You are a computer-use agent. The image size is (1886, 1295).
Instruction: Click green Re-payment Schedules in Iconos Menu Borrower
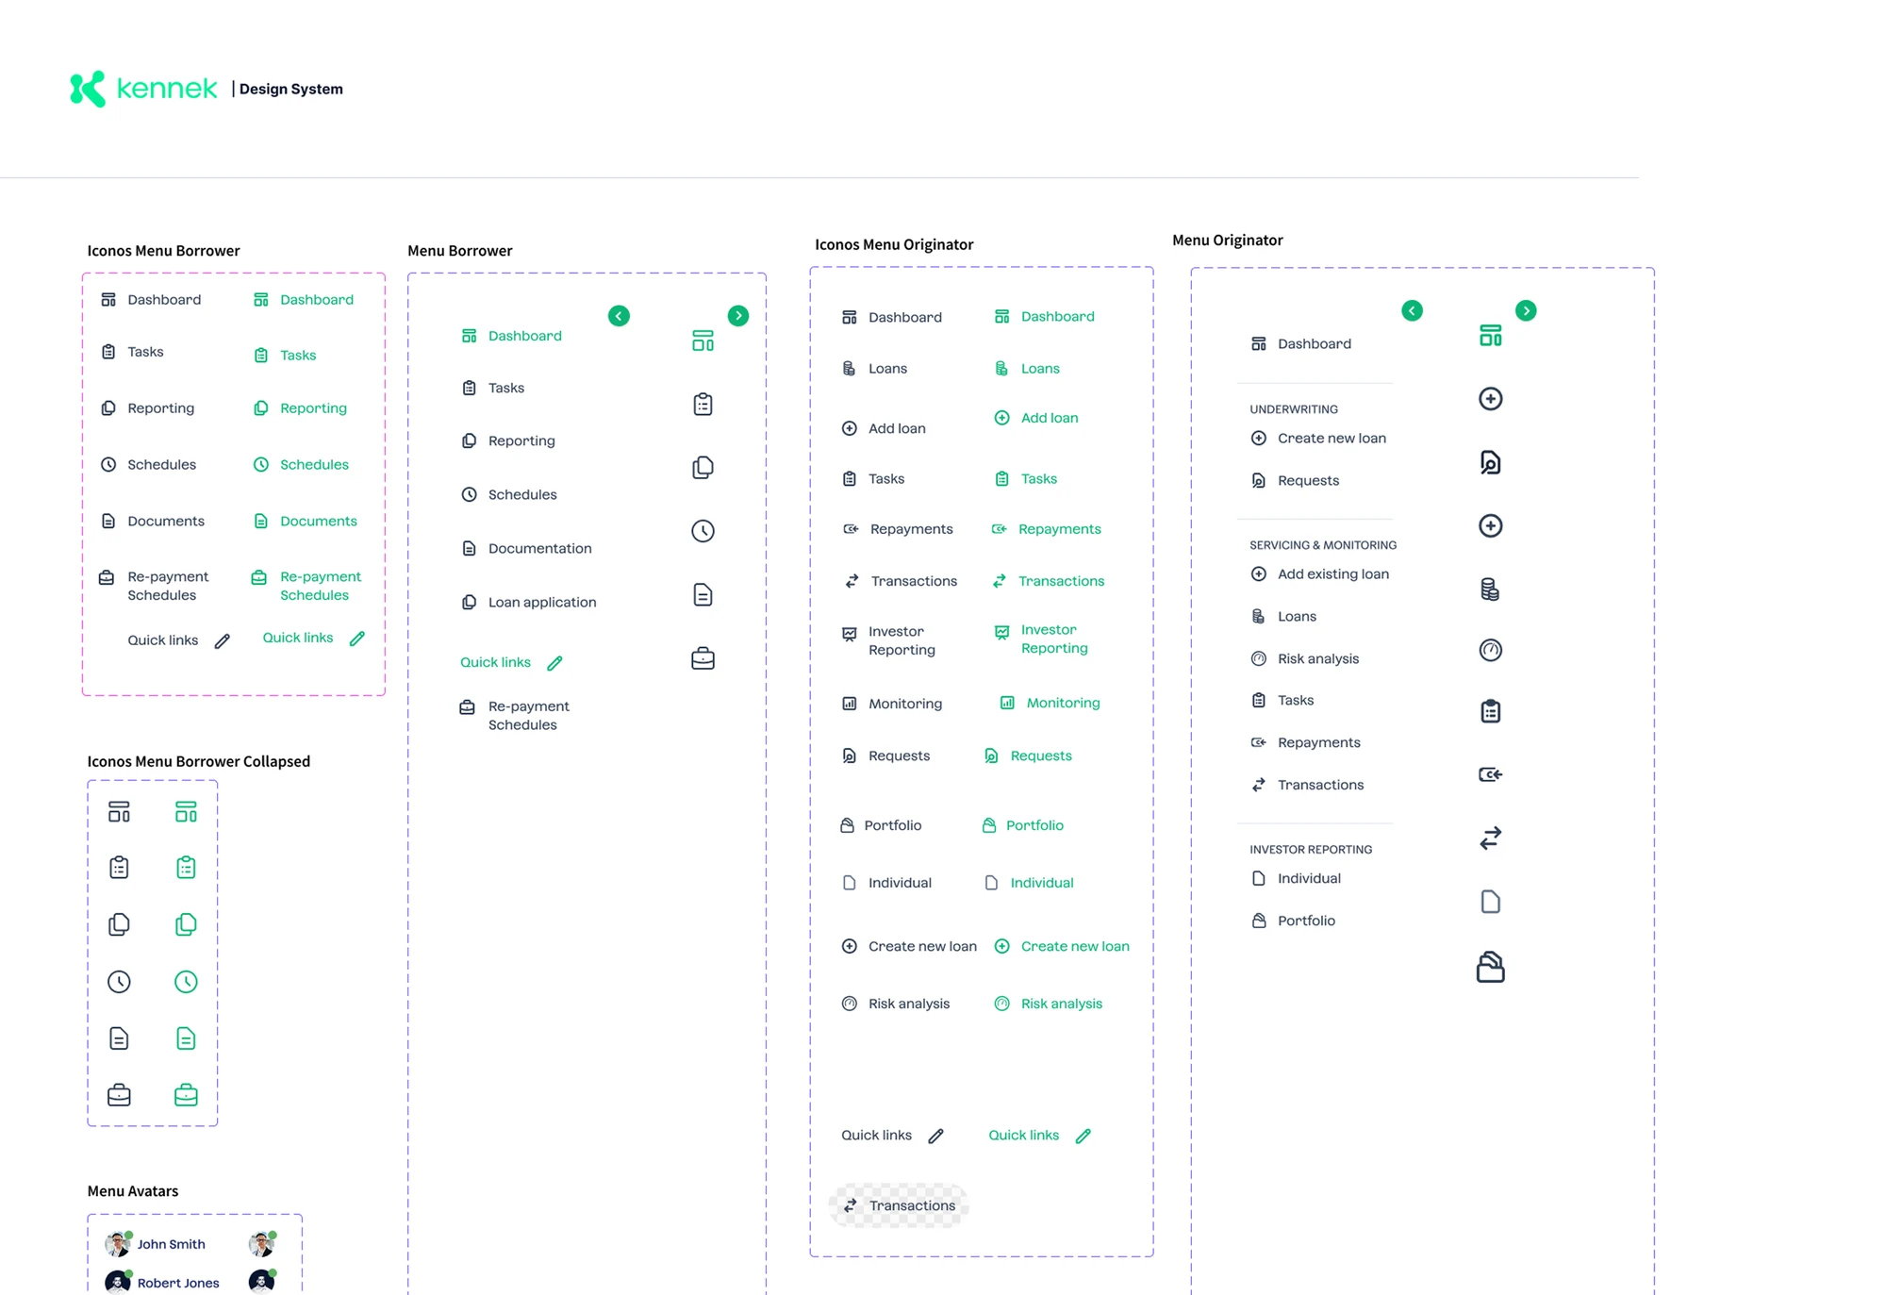306,586
